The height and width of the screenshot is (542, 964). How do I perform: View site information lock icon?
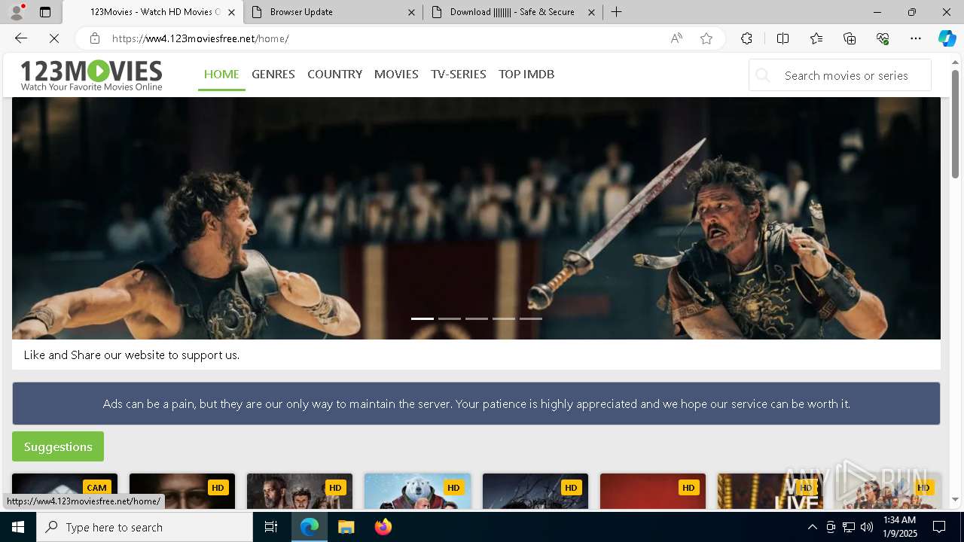tap(94, 38)
